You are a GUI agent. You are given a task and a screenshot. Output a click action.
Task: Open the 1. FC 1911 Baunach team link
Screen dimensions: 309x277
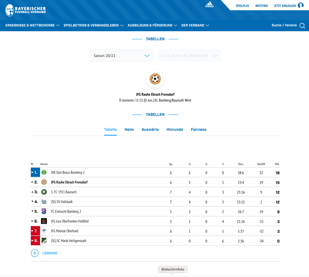pyautogui.click(x=64, y=192)
